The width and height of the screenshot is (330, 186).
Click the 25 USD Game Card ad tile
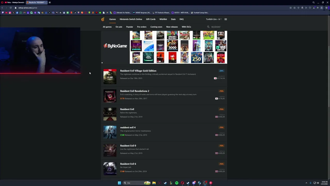click(221, 45)
